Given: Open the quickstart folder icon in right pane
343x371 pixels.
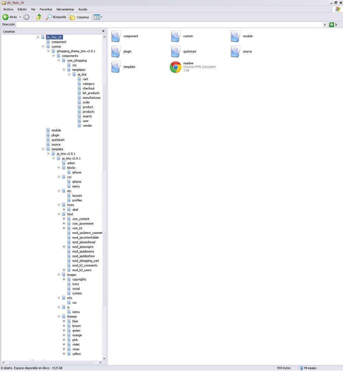Looking at the screenshot, I should (176, 52).
